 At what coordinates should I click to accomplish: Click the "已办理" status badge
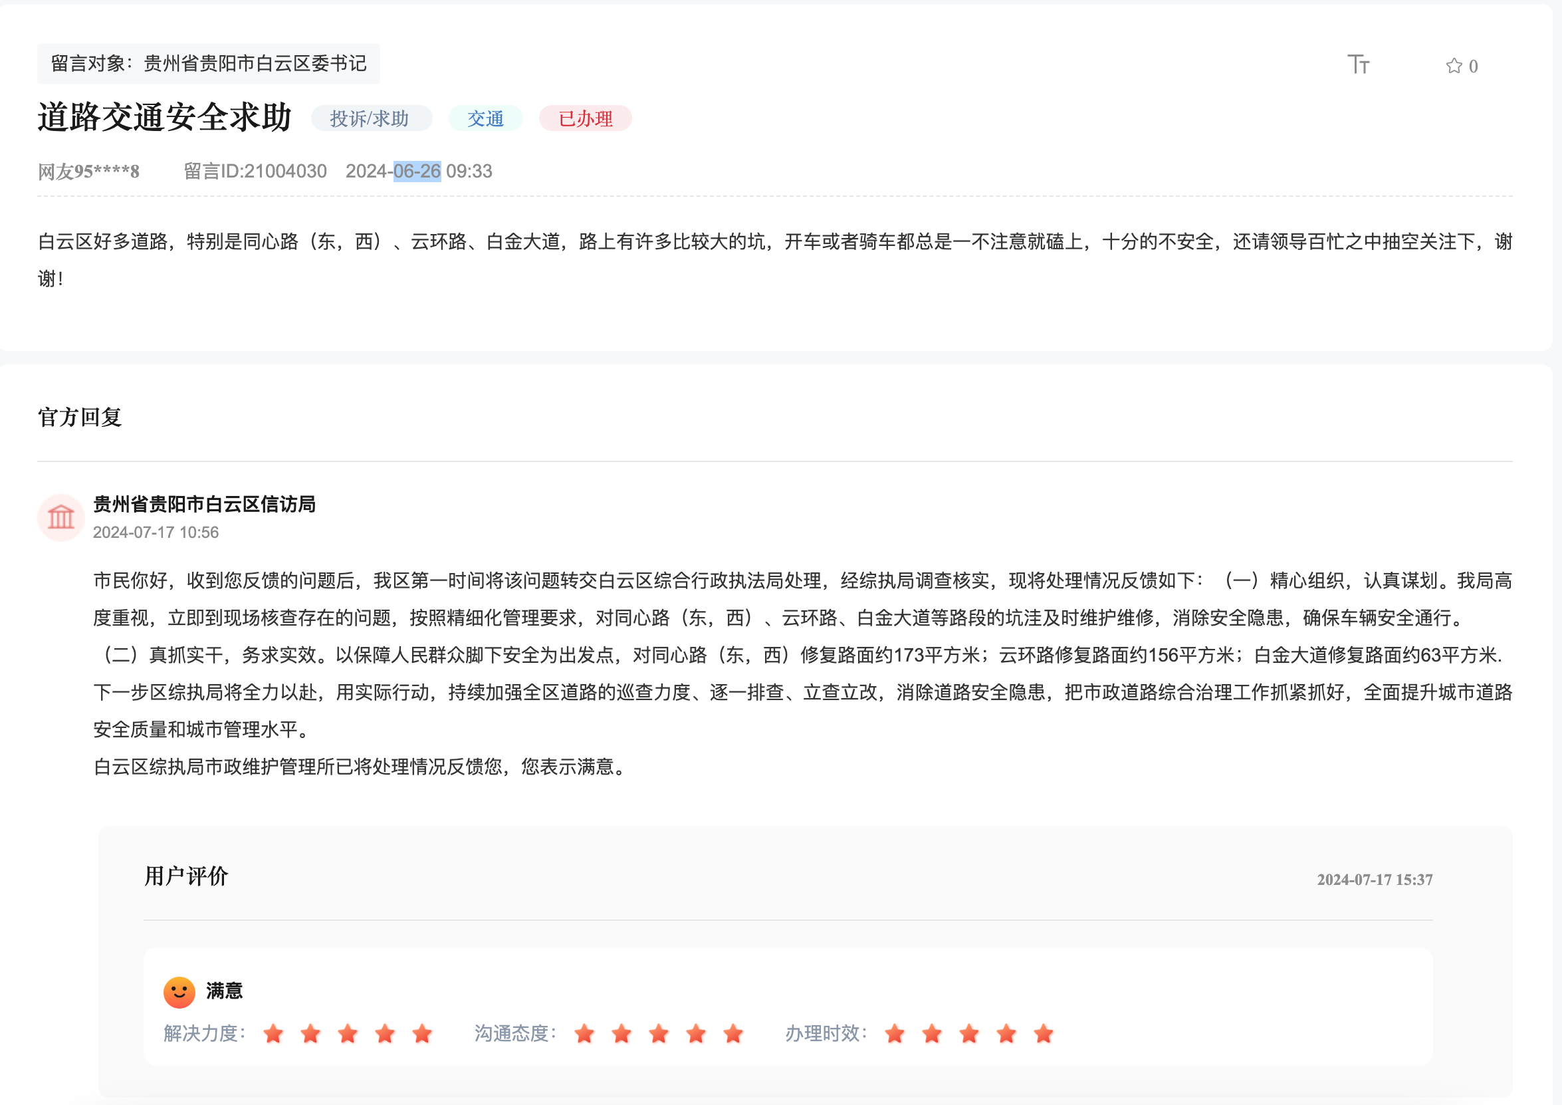point(585,118)
